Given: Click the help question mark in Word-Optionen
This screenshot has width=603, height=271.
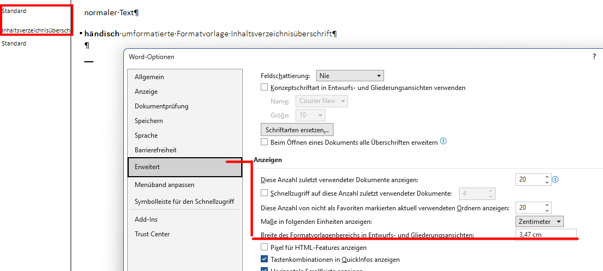Looking at the screenshot, I should (x=594, y=56).
